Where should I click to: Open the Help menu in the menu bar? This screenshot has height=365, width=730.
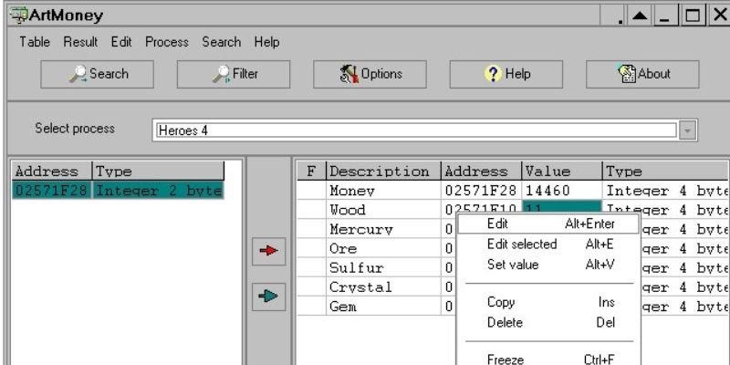click(266, 42)
